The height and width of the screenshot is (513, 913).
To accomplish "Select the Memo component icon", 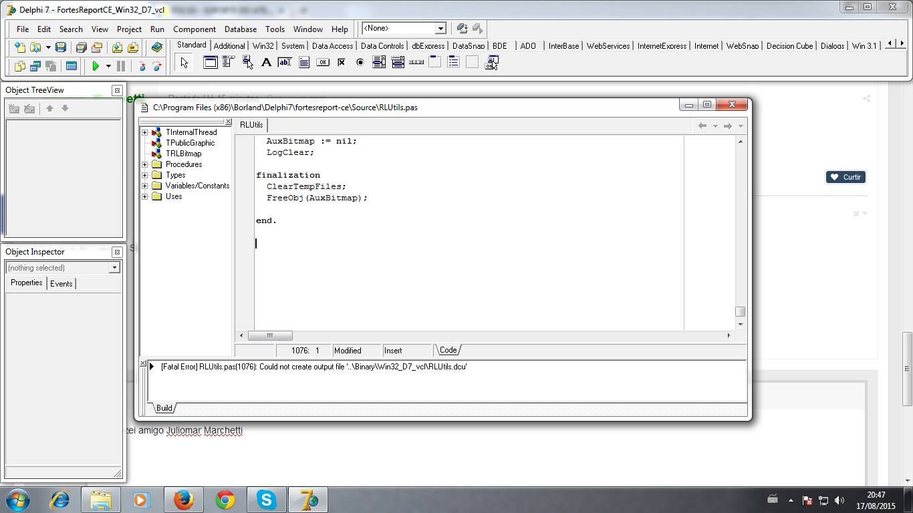I will 304,62.
